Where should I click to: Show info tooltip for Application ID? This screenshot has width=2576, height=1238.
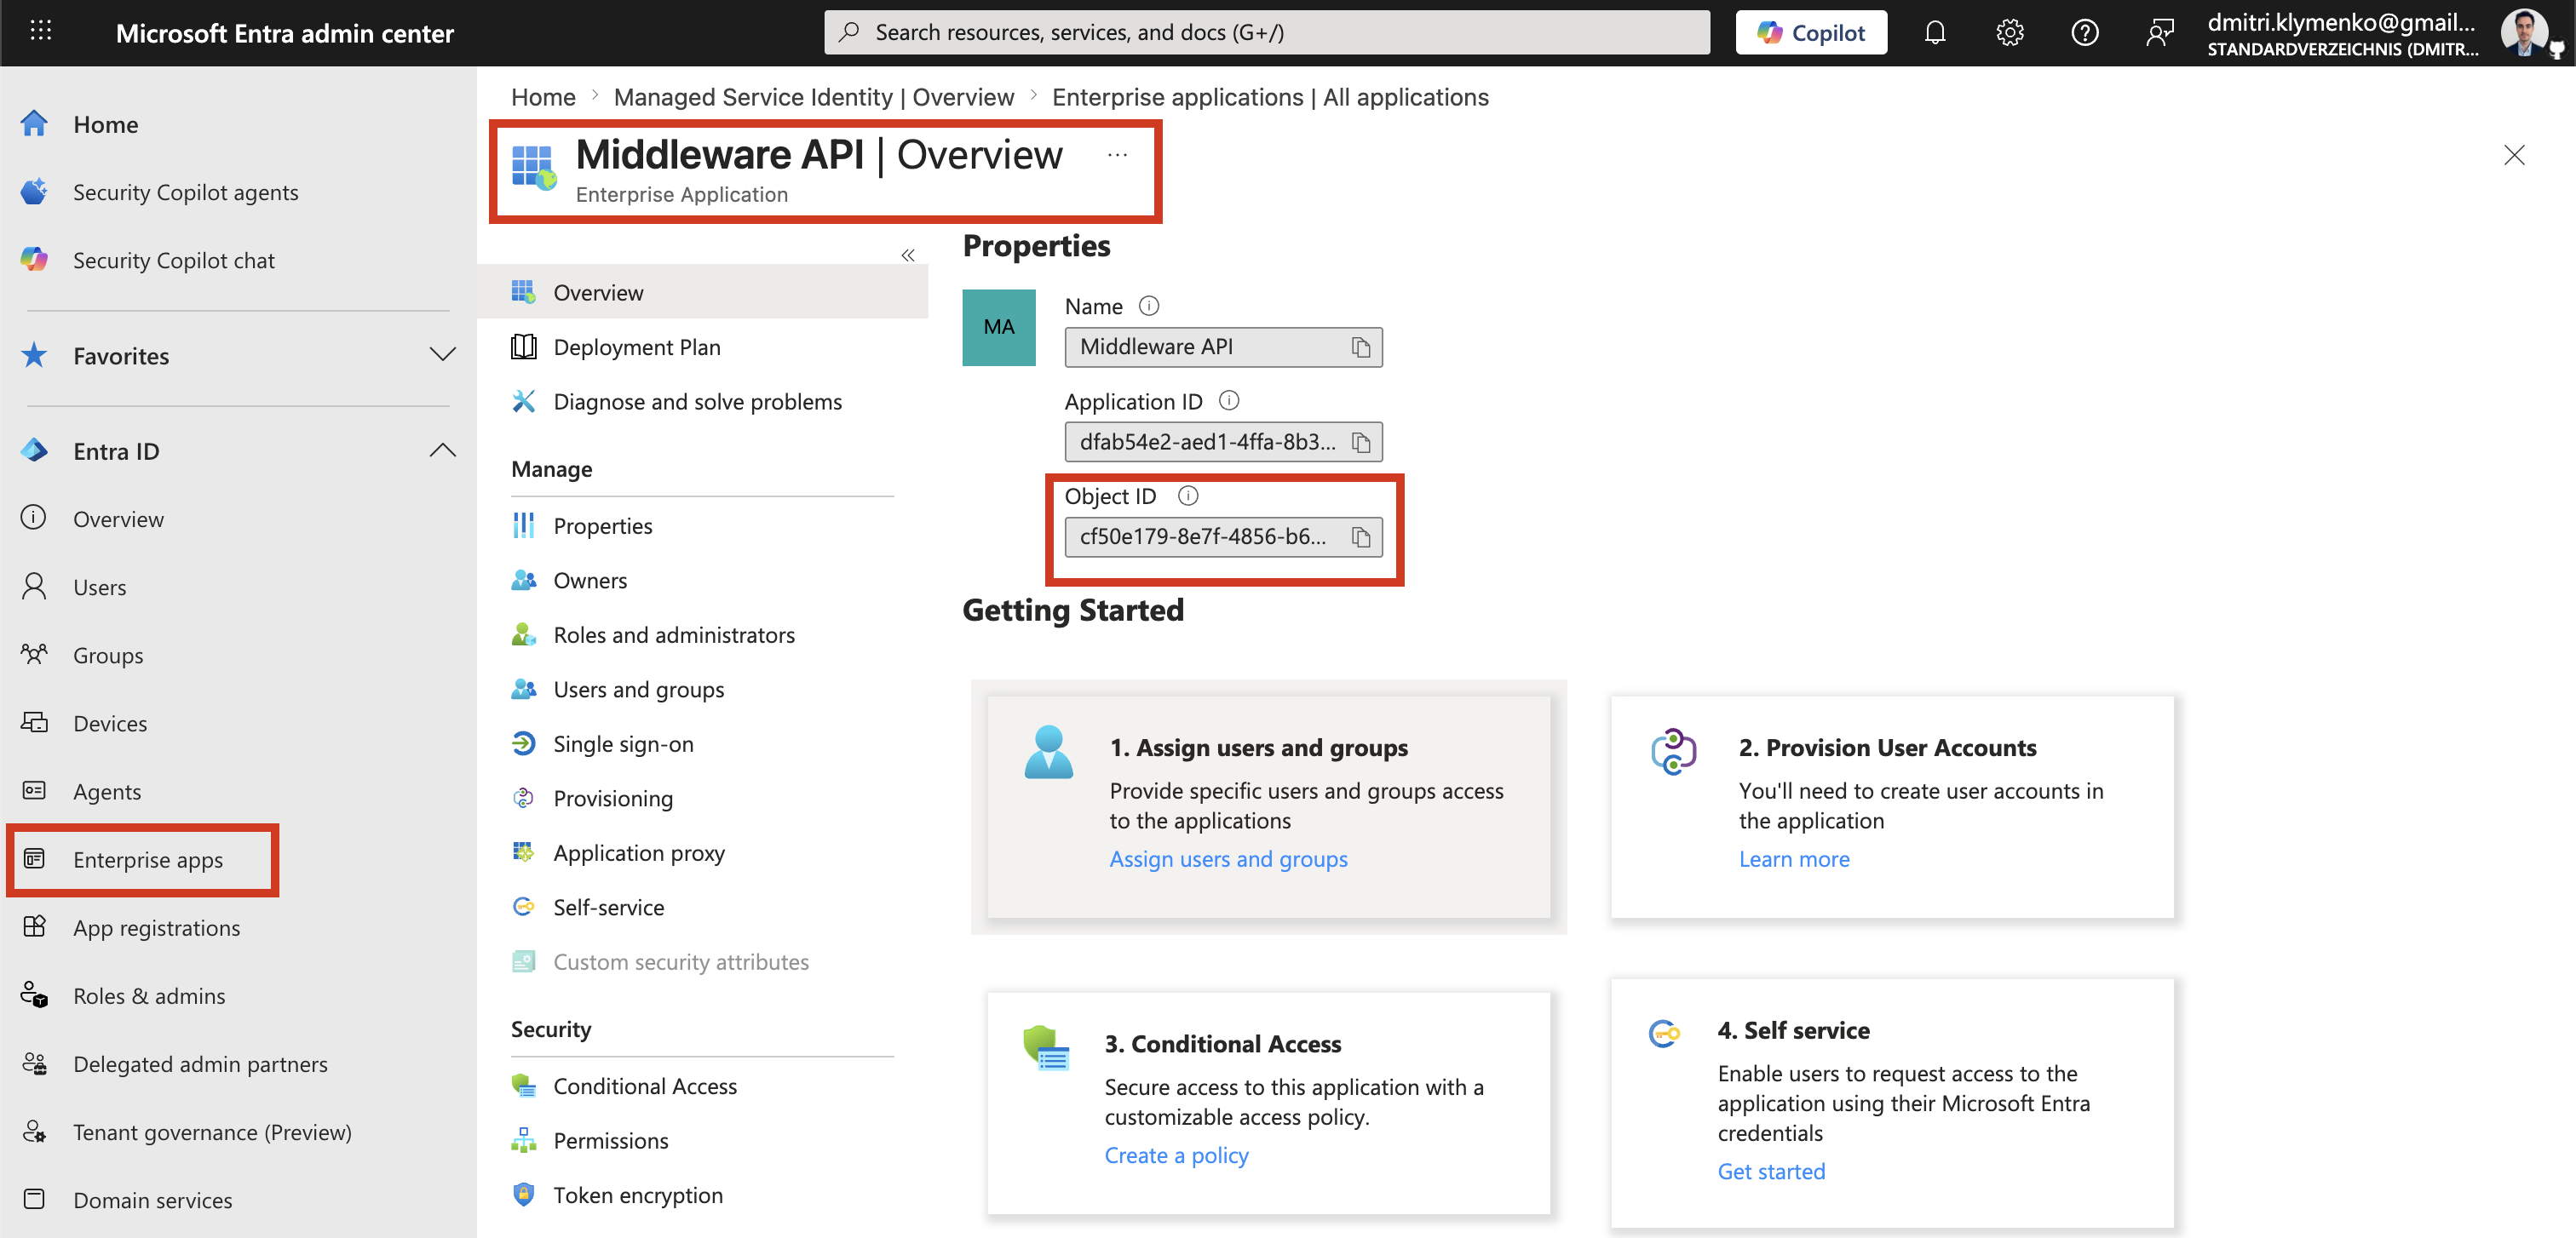tap(1229, 401)
